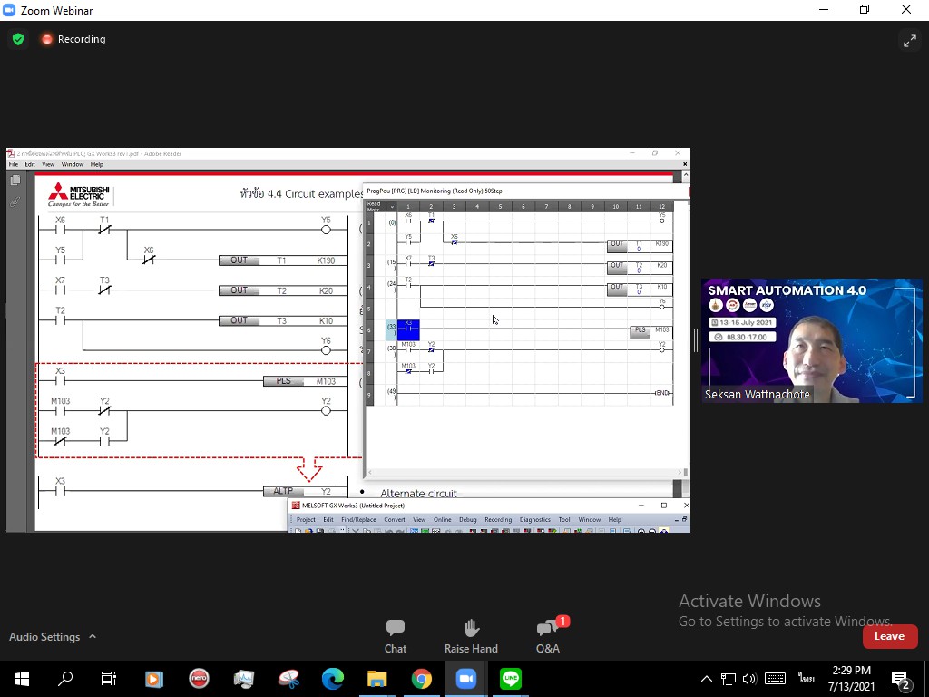Open Online menu in GX Works3
Screen dimensions: 929x697
point(442,519)
